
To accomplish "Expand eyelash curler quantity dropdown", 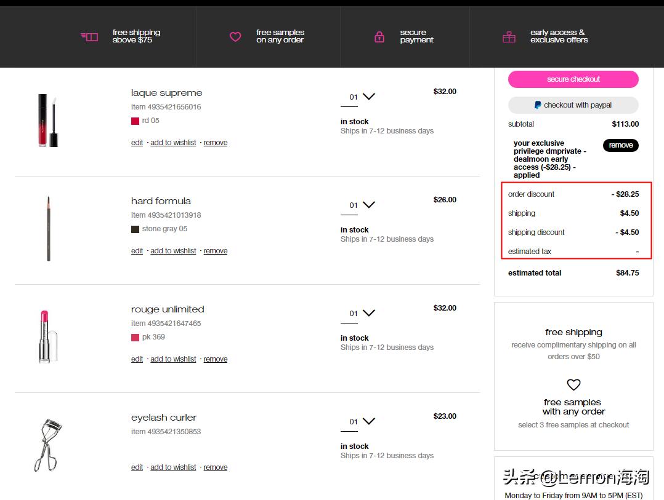I will 368,421.
